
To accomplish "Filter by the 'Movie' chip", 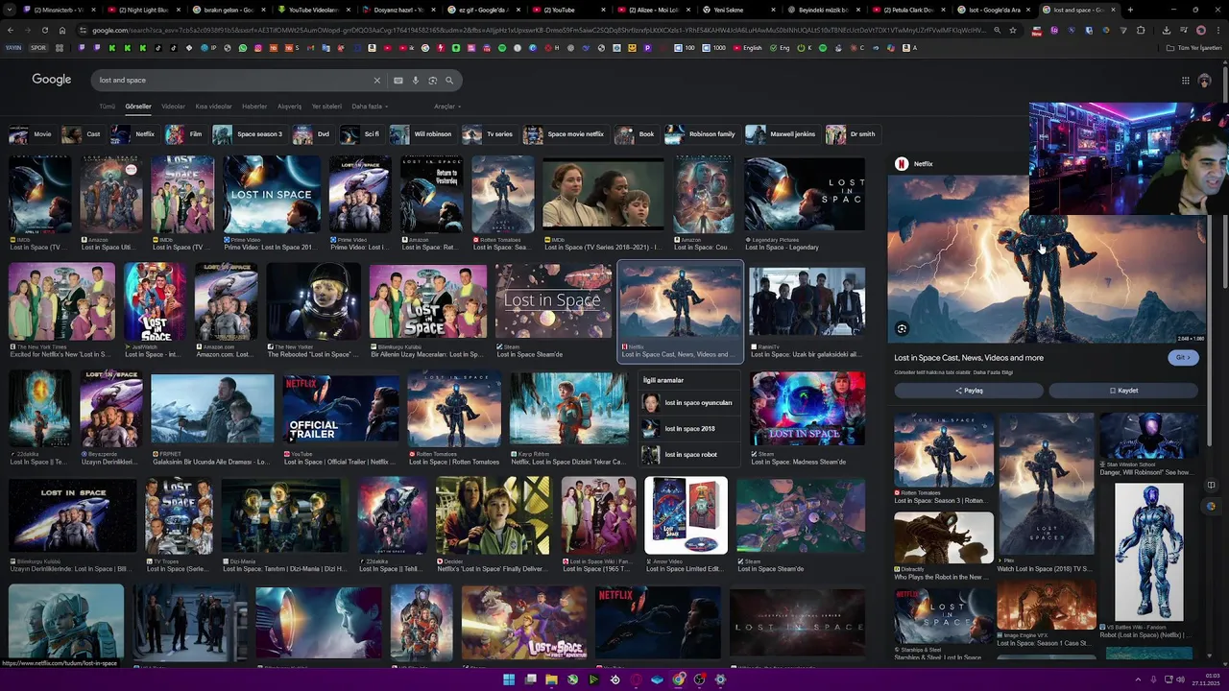I will tap(32, 134).
